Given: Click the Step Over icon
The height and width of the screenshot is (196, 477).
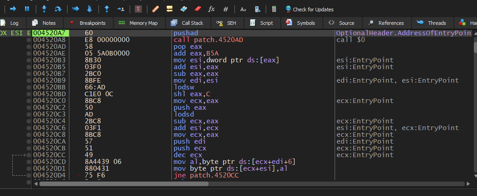Looking at the screenshot, I should click(58, 9).
